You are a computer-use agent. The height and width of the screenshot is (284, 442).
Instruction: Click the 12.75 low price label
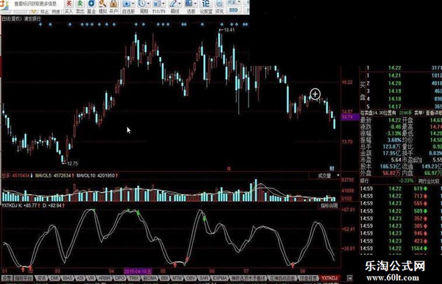(x=72, y=163)
